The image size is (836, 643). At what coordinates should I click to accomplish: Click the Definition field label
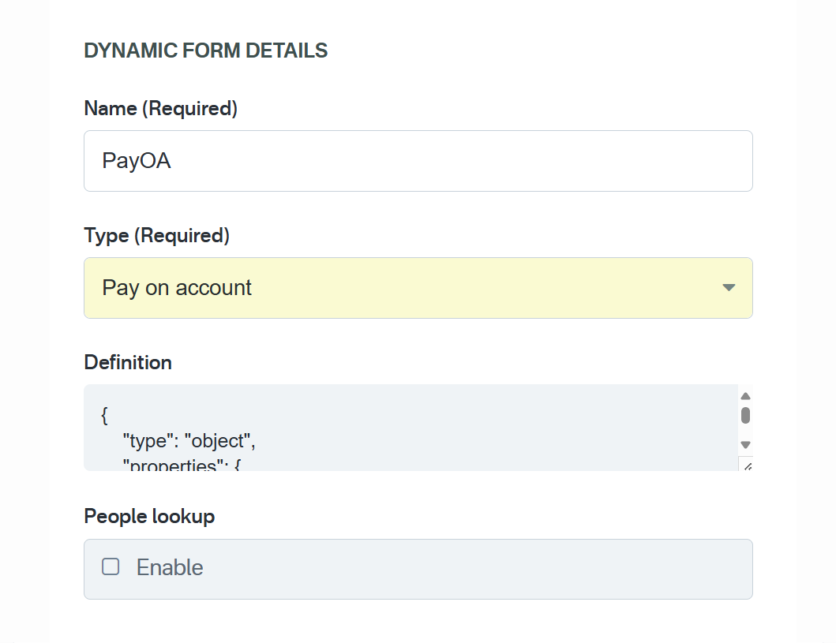[128, 362]
